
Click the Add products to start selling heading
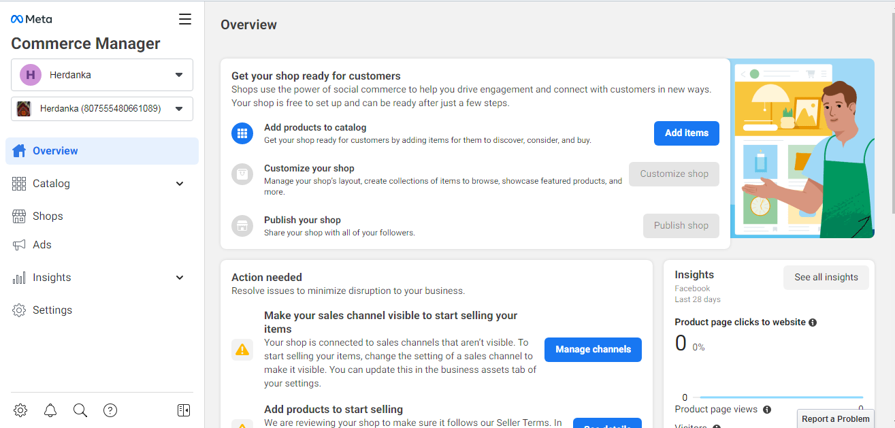(x=333, y=410)
